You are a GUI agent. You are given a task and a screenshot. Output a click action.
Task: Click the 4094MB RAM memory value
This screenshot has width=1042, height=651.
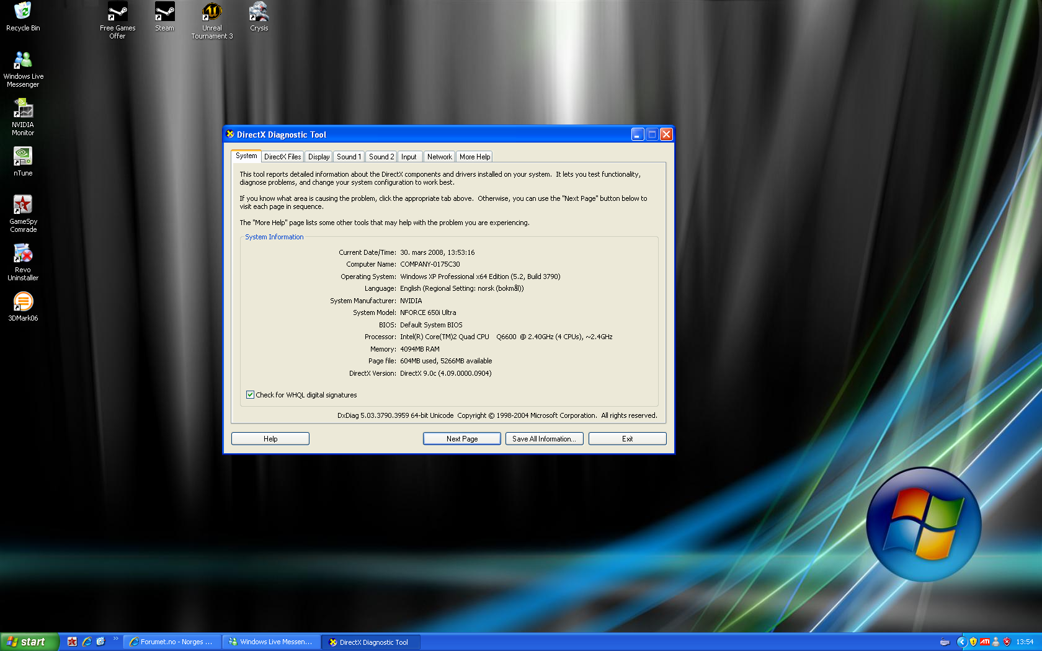tap(420, 349)
